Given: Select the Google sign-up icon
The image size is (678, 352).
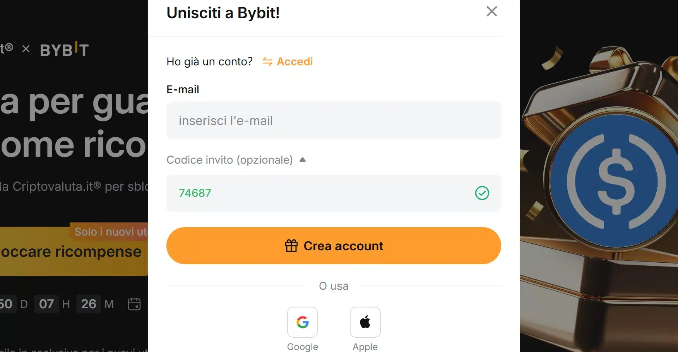Looking at the screenshot, I should click(x=302, y=322).
